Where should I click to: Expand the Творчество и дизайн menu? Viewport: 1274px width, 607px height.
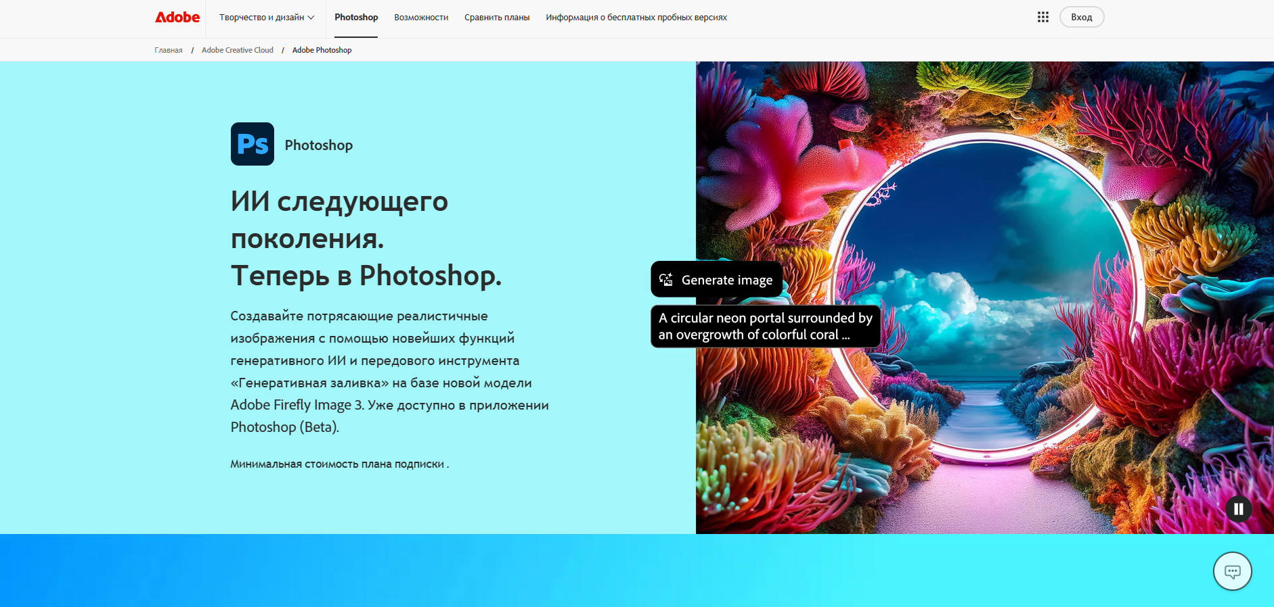point(267,18)
